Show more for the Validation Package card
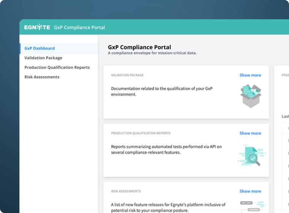This screenshot has width=289, height=213. coord(250,75)
